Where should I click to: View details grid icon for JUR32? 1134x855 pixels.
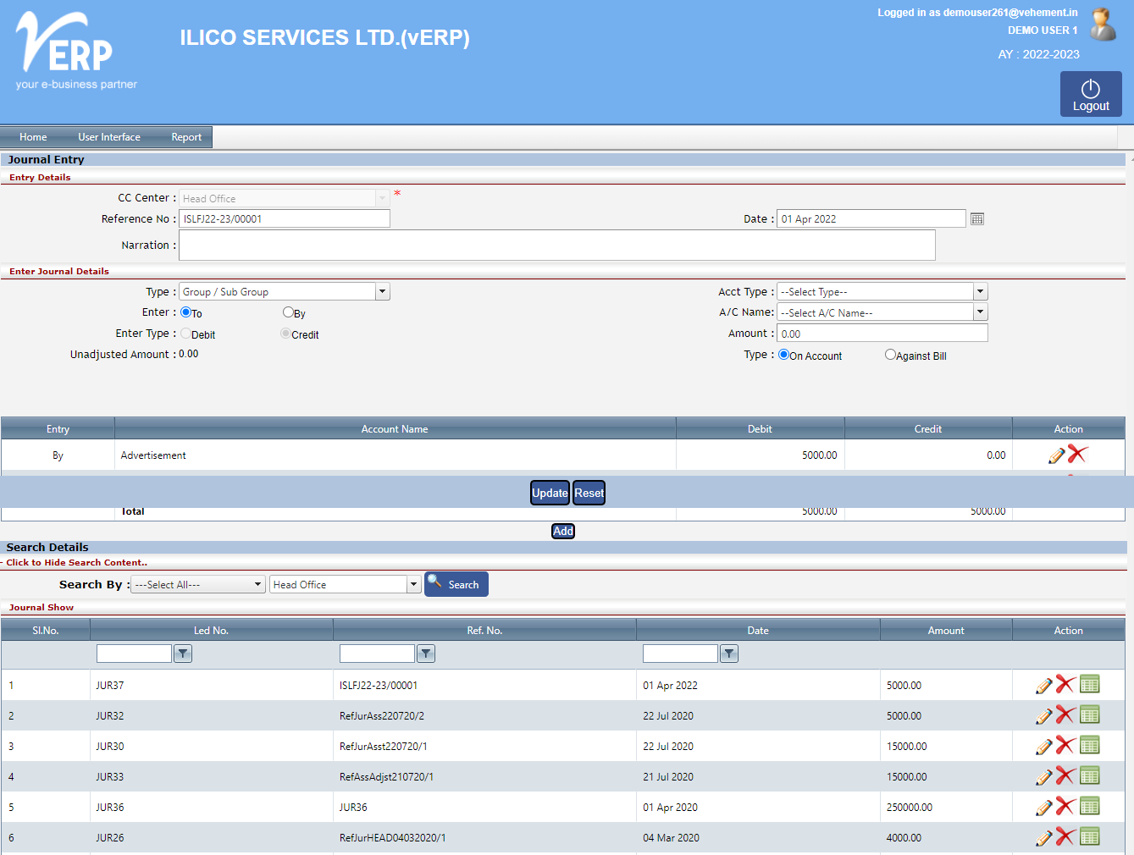1090,714
